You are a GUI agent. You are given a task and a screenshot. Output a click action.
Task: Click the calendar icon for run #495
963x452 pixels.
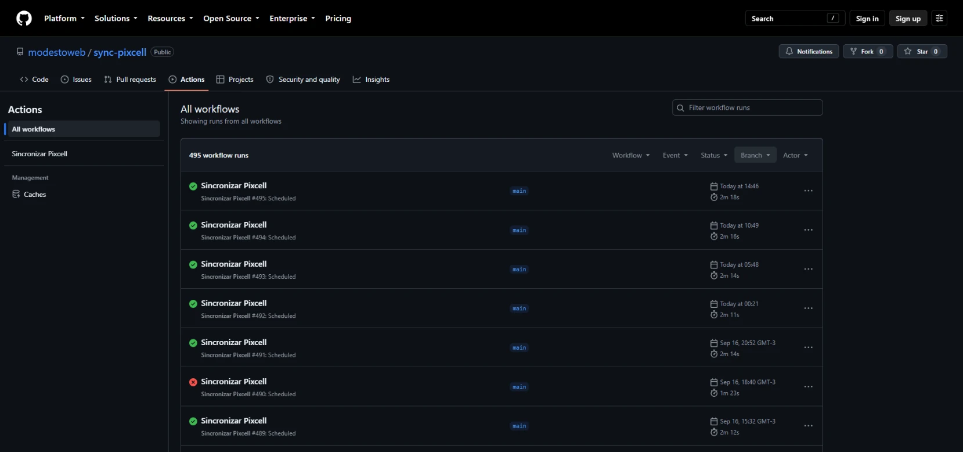[714, 186]
